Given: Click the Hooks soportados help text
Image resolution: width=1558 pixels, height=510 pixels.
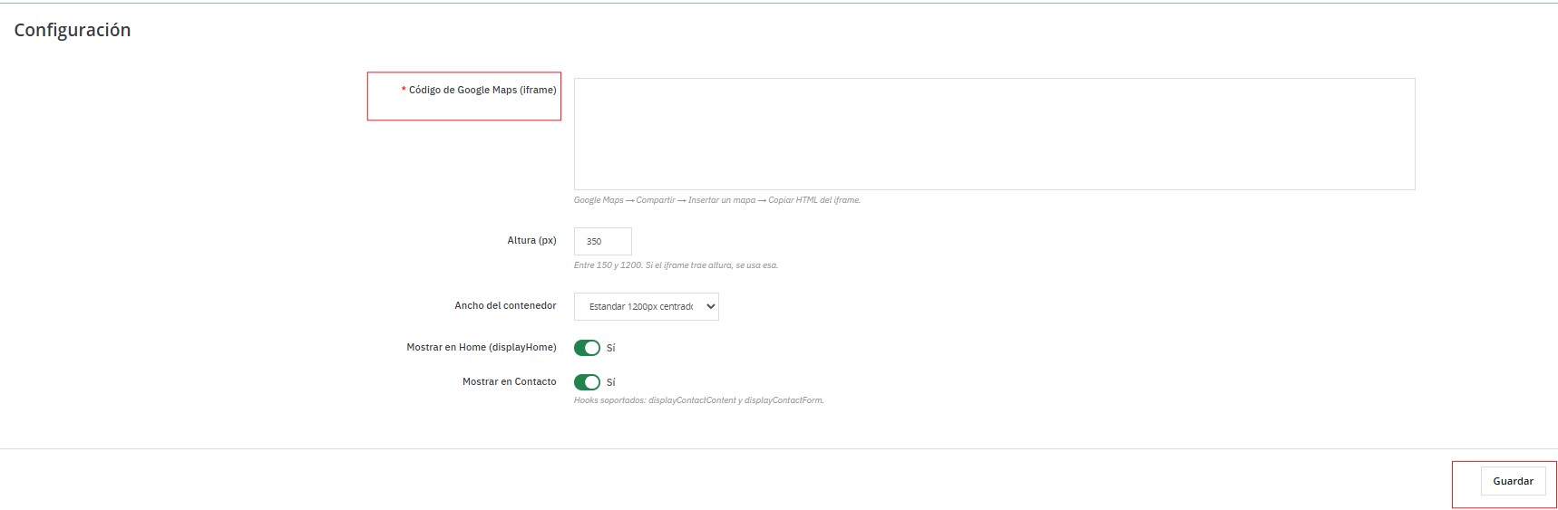Looking at the screenshot, I should (698, 400).
